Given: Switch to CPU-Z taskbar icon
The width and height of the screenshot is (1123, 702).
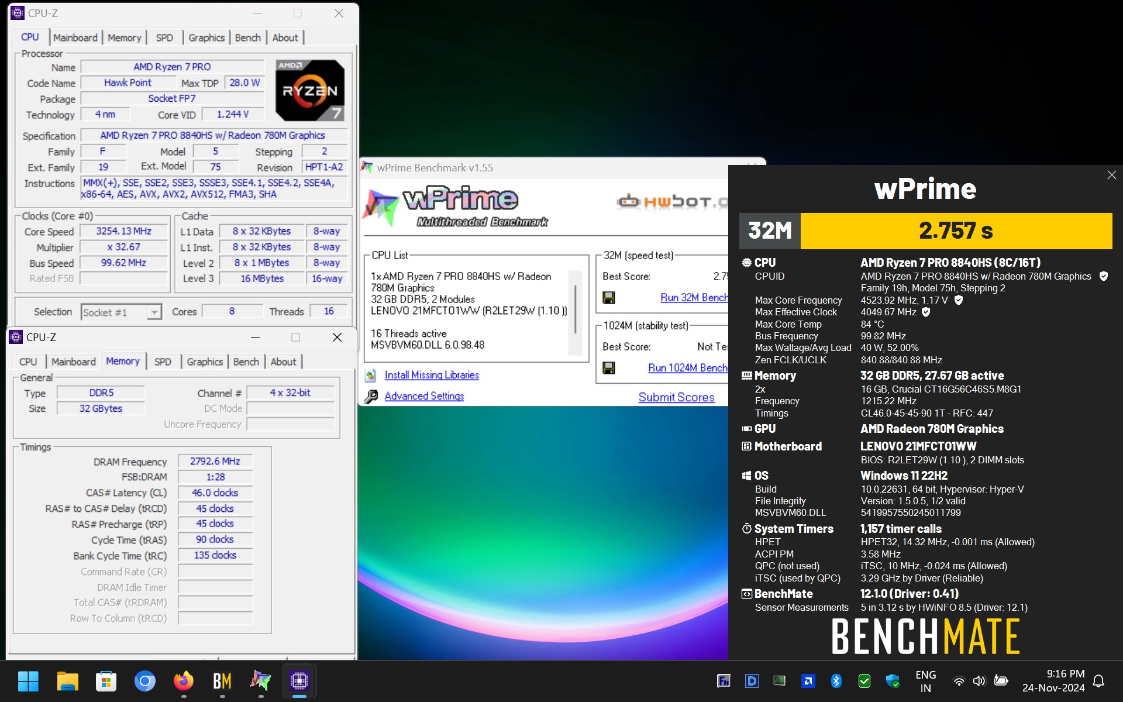Looking at the screenshot, I should 299,681.
